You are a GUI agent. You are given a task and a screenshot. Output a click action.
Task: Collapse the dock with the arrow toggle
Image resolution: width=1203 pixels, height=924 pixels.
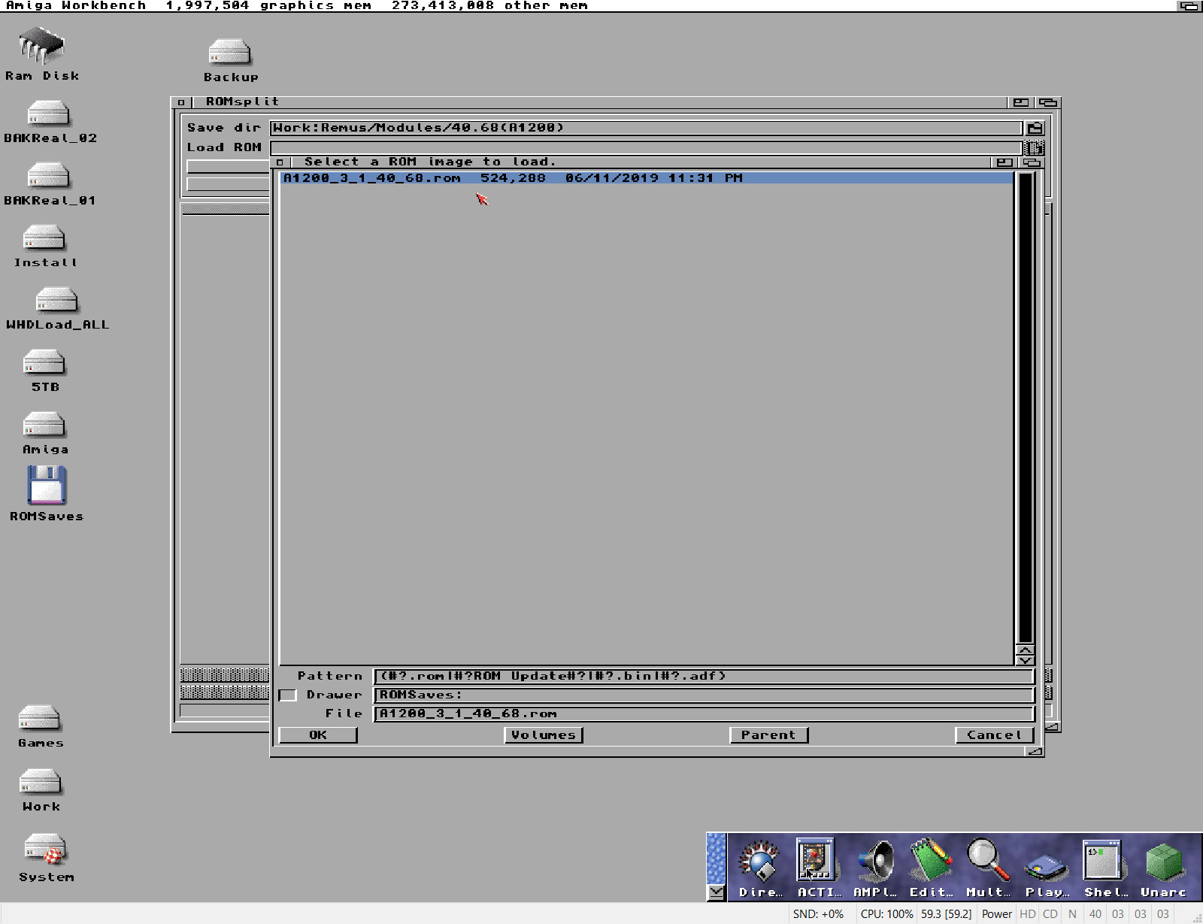716,892
